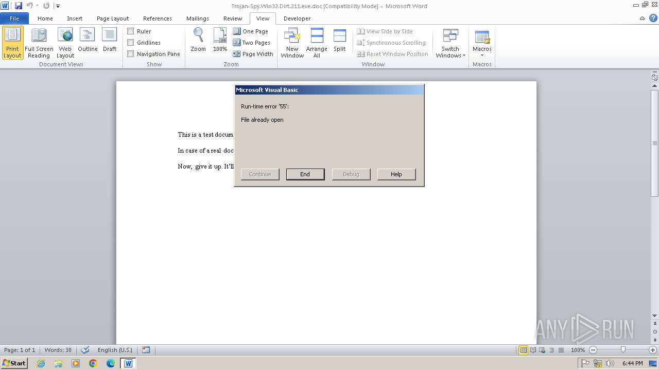This screenshot has height=370, width=659.
Task: Open the File tab
Action: click(x=14, y=18)
